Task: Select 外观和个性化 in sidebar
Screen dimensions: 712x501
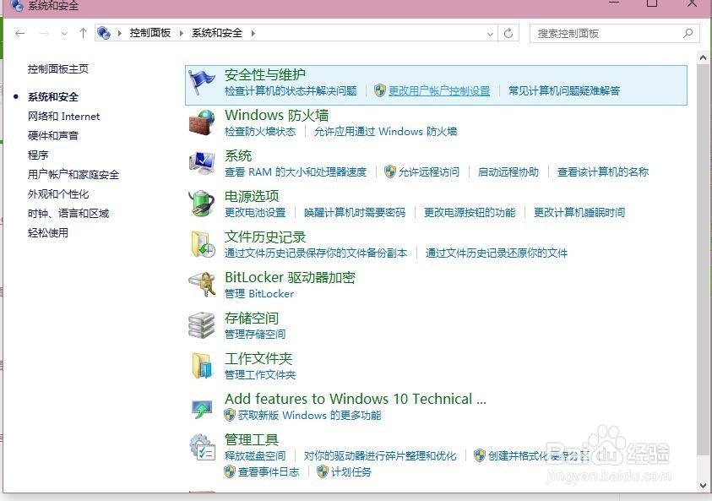Action: pos(58,194)
